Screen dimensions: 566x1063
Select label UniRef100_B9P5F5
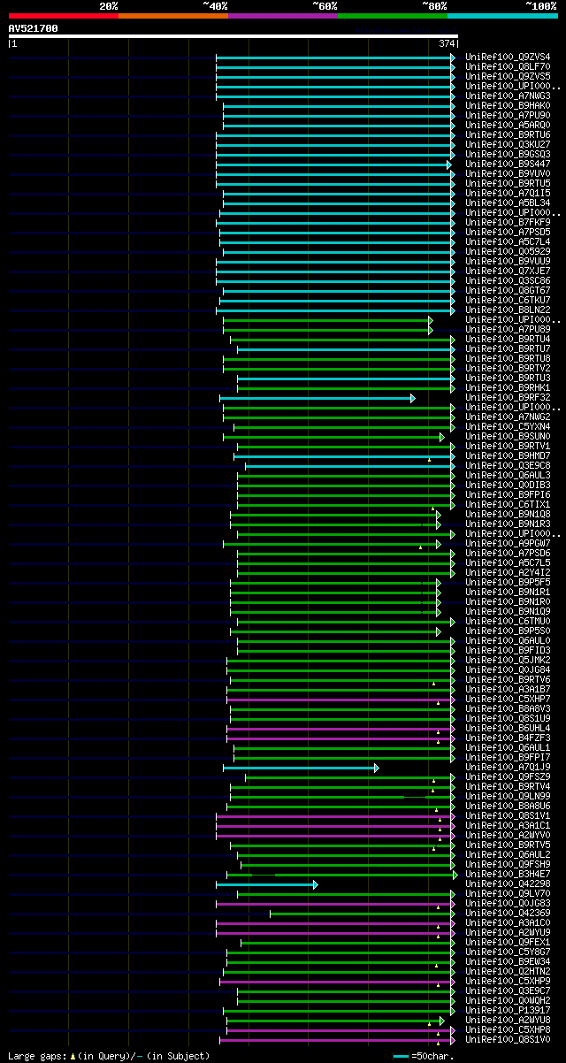[508, 582]
